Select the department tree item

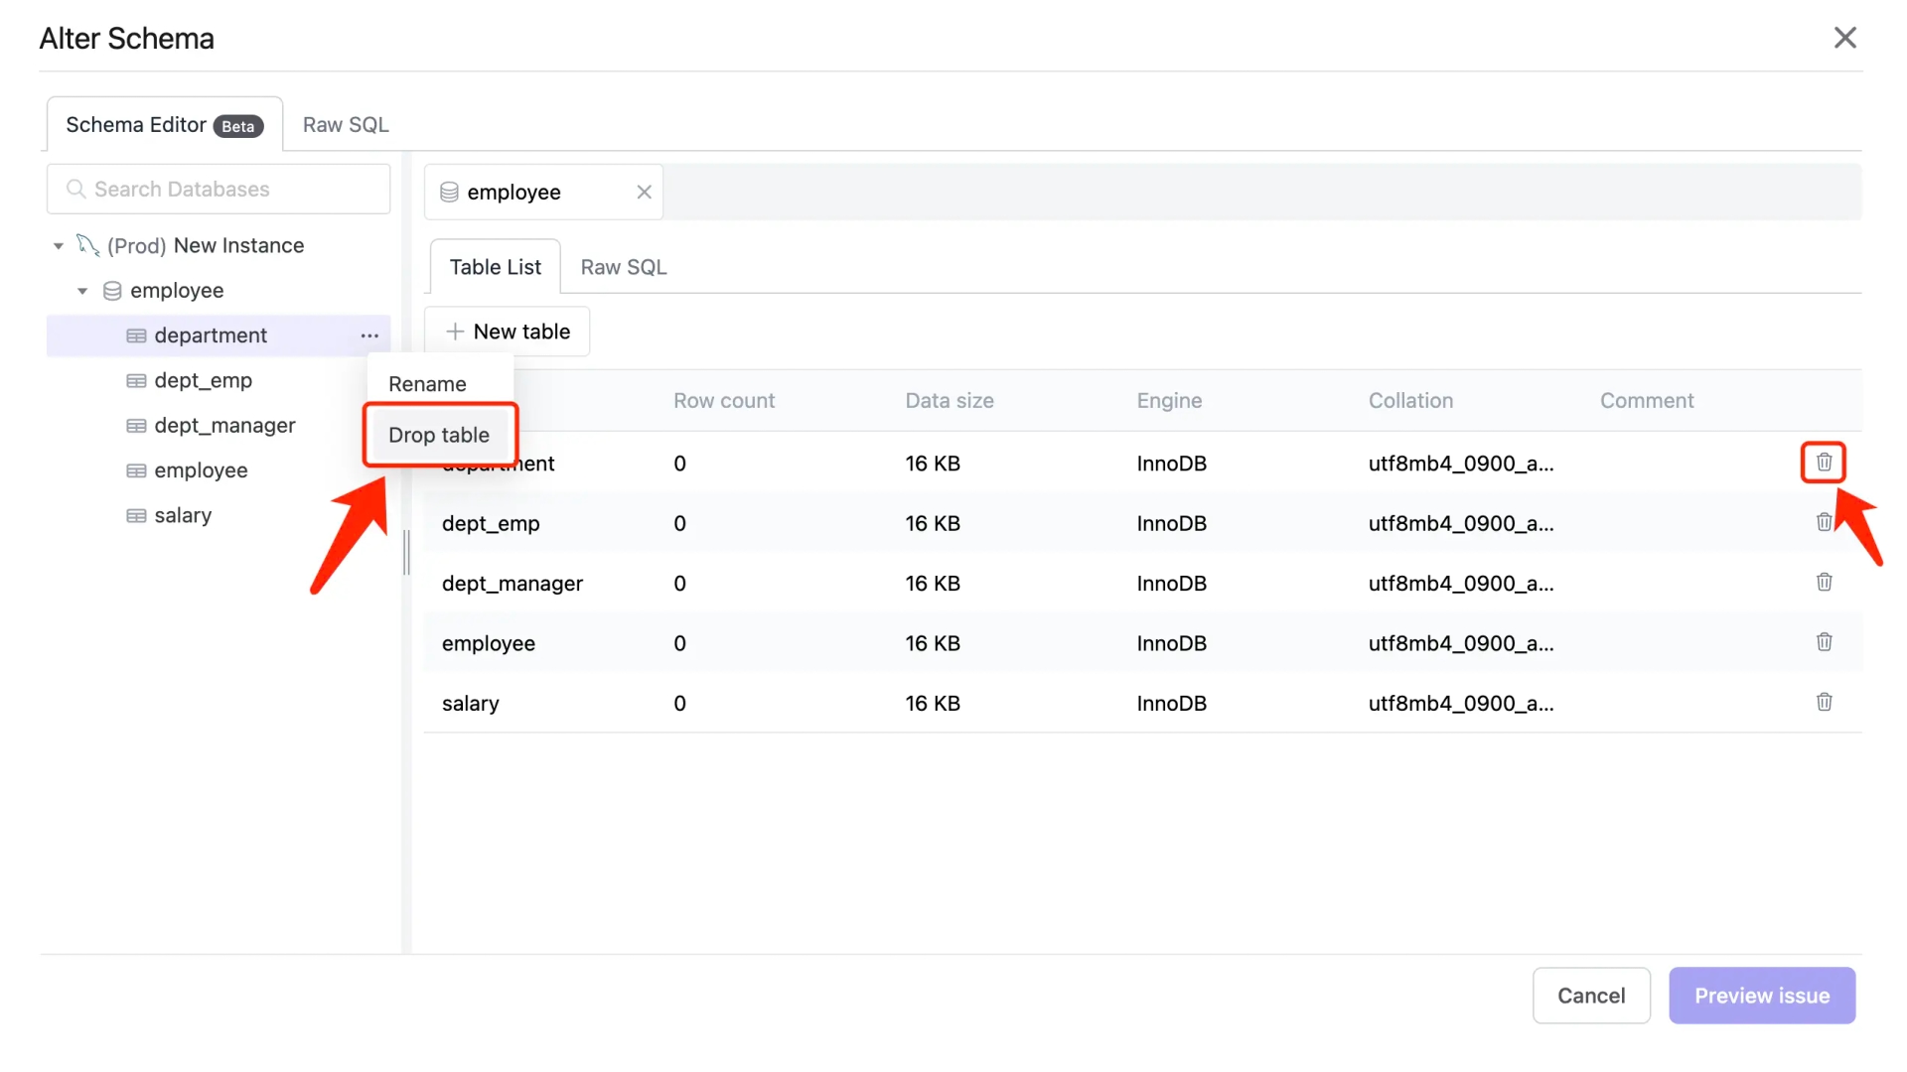[211, 335]
